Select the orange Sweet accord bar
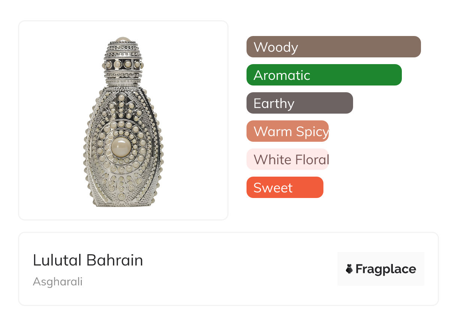This screenshot has height=324, width=457. pos(284,187)
